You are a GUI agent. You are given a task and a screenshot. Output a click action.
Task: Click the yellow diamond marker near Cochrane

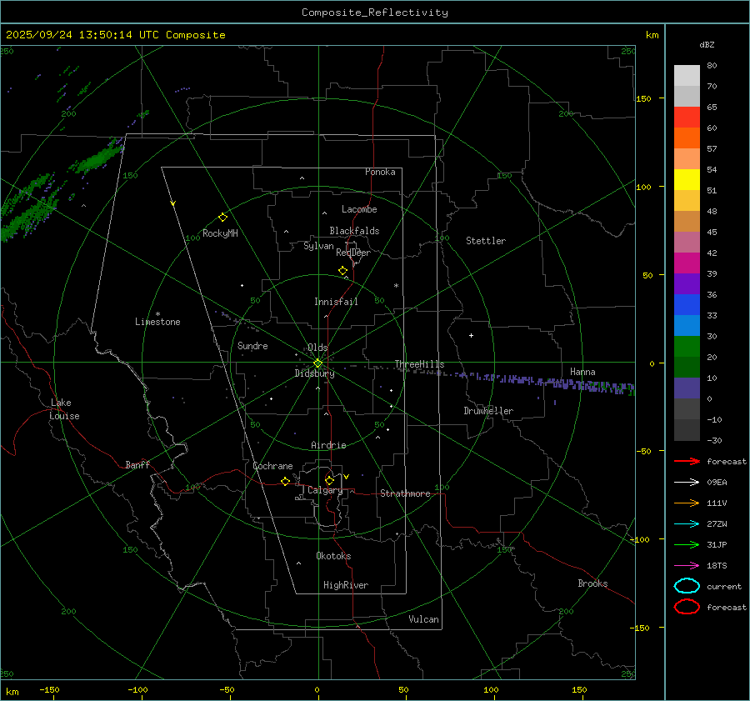pos(285,482)
